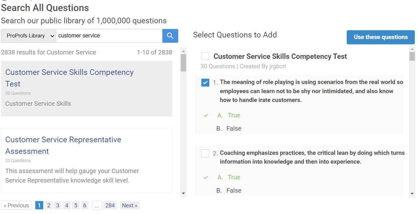
Task: Jump to last results page 284
Action: point(110,206)
